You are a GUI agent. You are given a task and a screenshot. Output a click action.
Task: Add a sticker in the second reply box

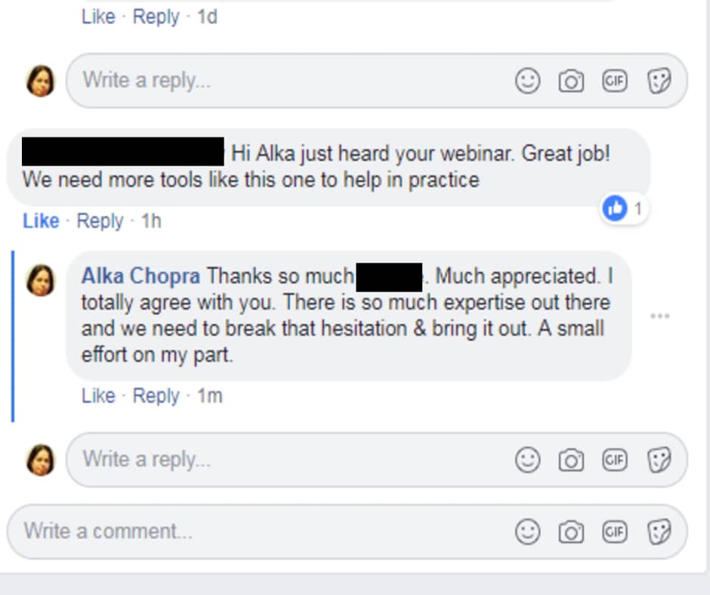click(x=659, y=460)
